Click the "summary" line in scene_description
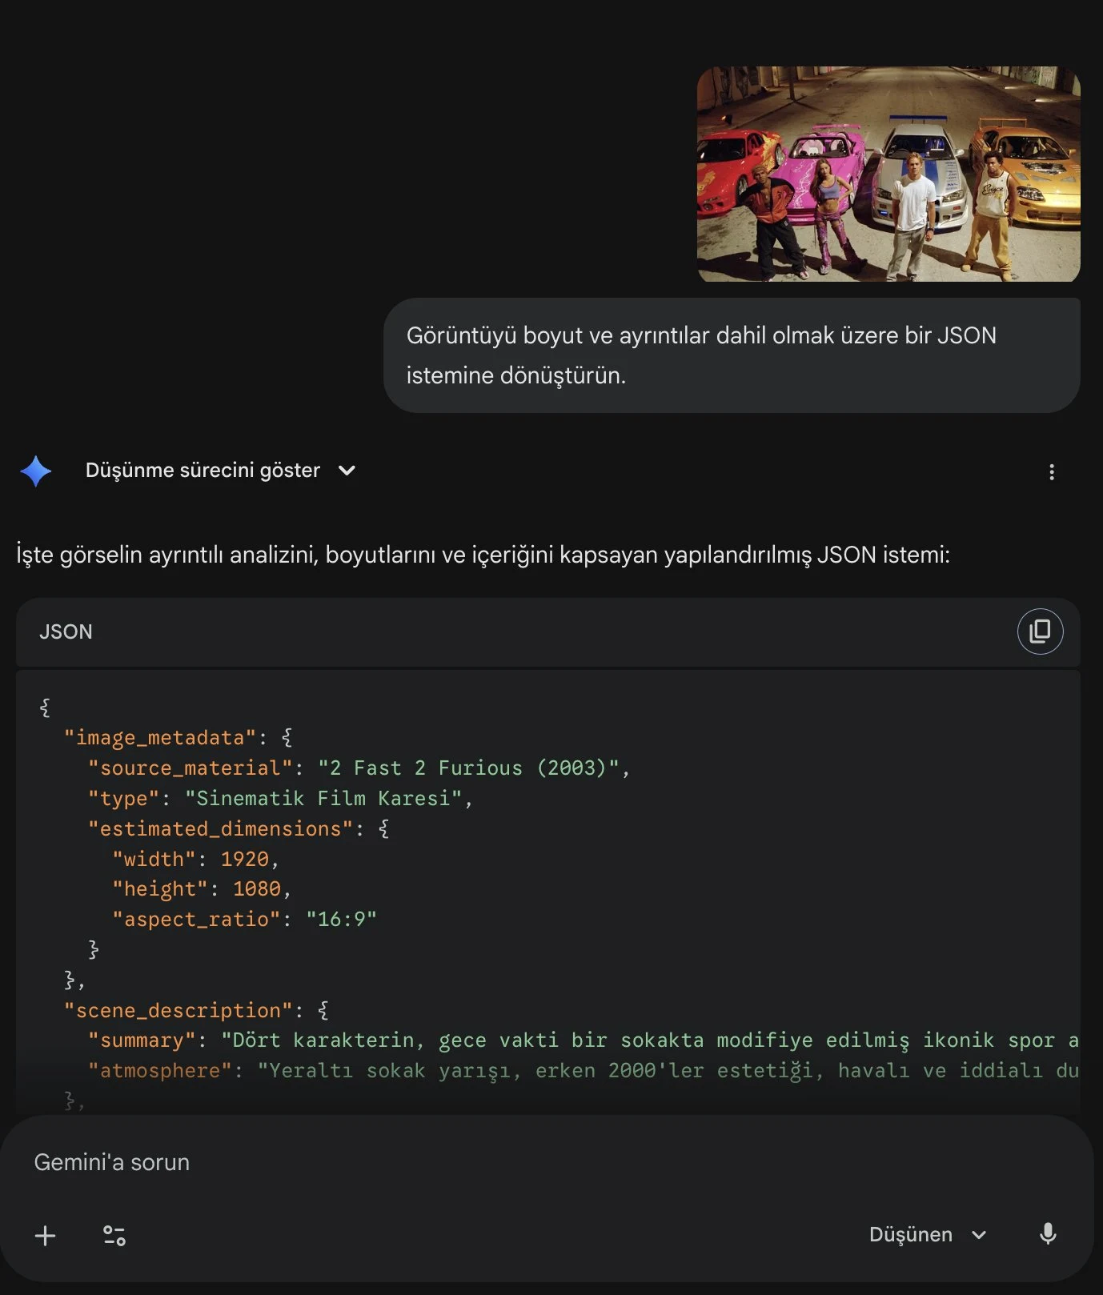The image size is (1103, 1295). [560, 1040]
